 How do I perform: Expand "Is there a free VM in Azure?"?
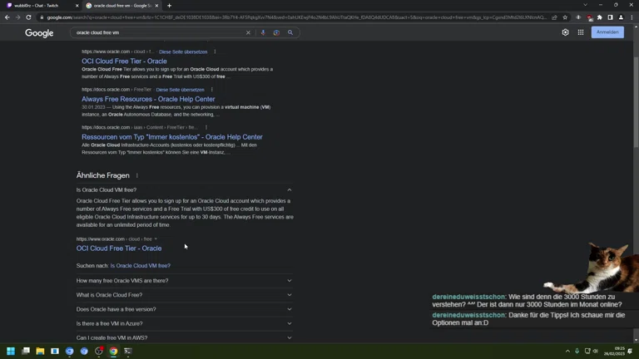[290, 323]
